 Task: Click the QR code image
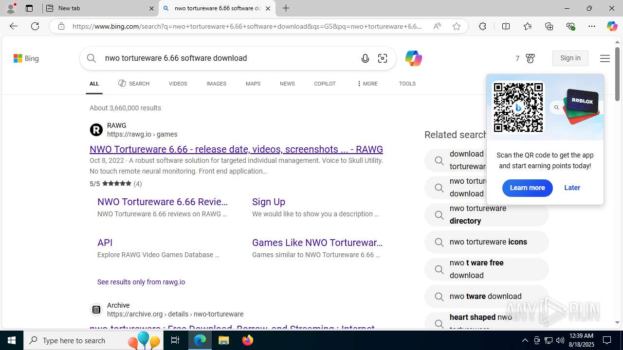click(518, 107)
